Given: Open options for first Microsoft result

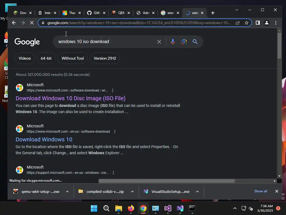Looking at the screenshot, I should 112,90.
